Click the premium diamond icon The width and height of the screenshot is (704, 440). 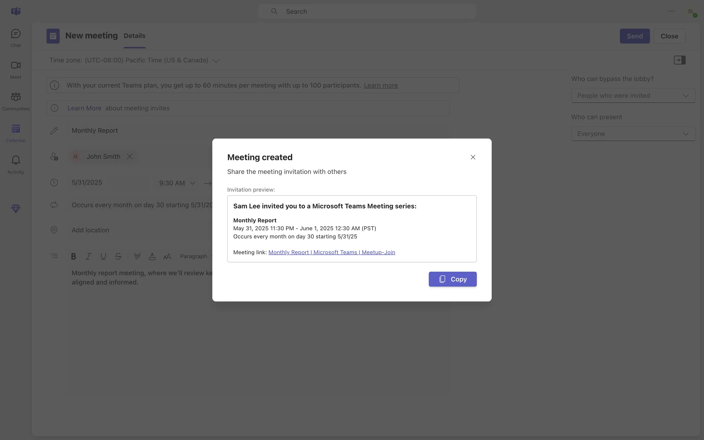16,209
